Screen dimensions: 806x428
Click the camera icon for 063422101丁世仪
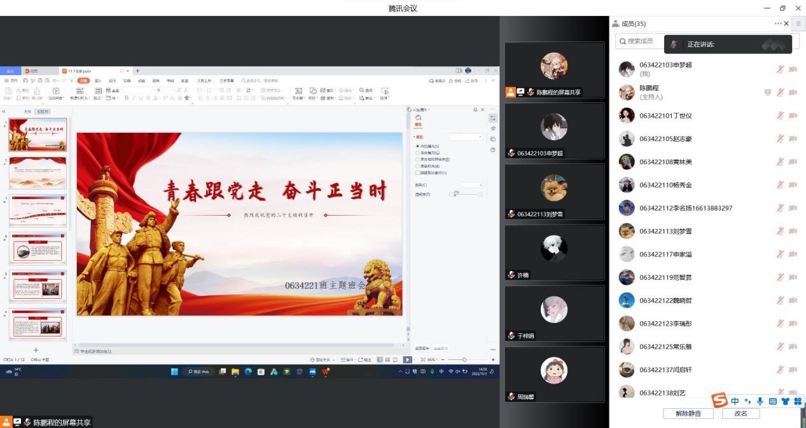coord(793,116)
